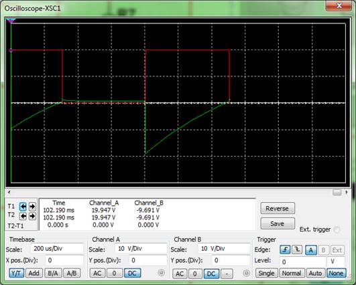
Task: Edit Channel B Y pos. field
Action: point(231,260)
